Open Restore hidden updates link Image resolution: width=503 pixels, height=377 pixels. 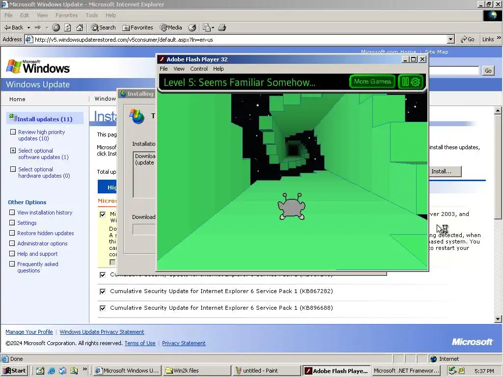pos(46,233)
